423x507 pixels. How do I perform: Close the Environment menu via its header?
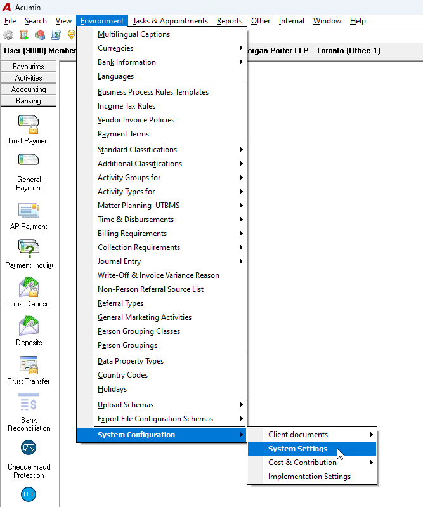102,21
